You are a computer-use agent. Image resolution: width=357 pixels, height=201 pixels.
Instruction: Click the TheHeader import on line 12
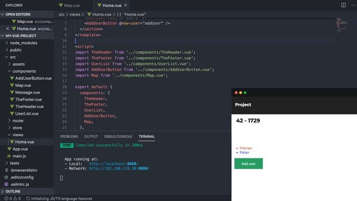[135, 52]
